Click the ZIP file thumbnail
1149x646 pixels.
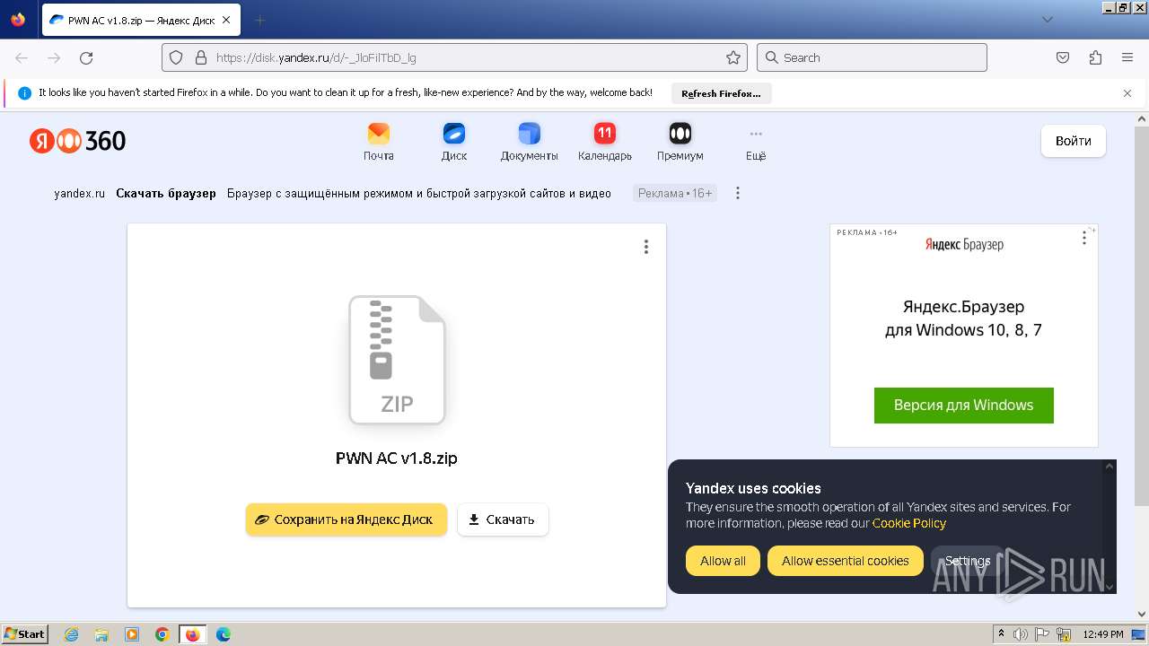tap(397, 360)
